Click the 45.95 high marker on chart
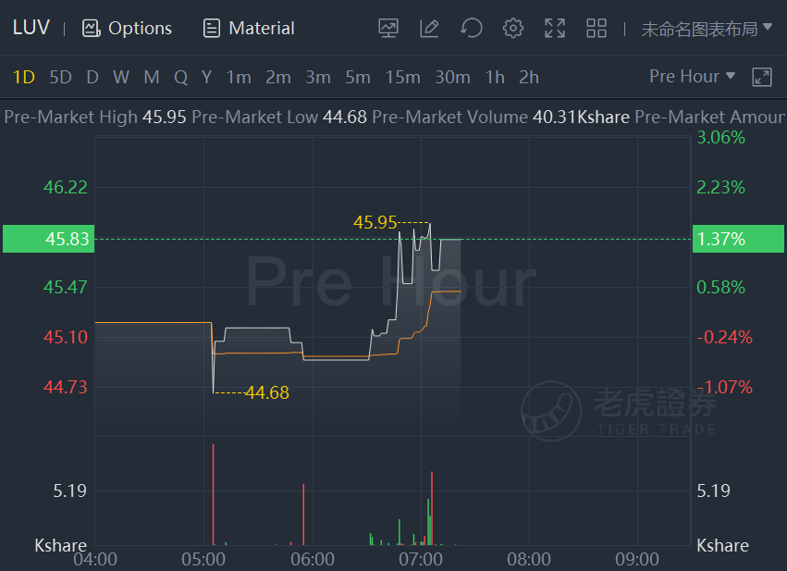 pos(375,222)
